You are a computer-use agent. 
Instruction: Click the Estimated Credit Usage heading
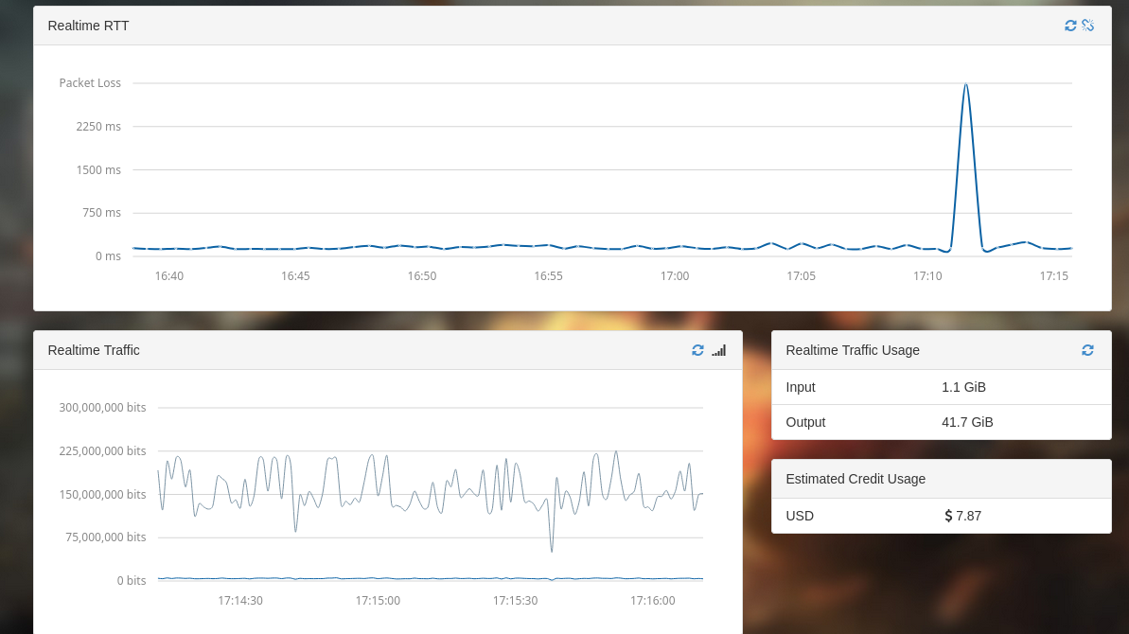(x=856, y=479)
